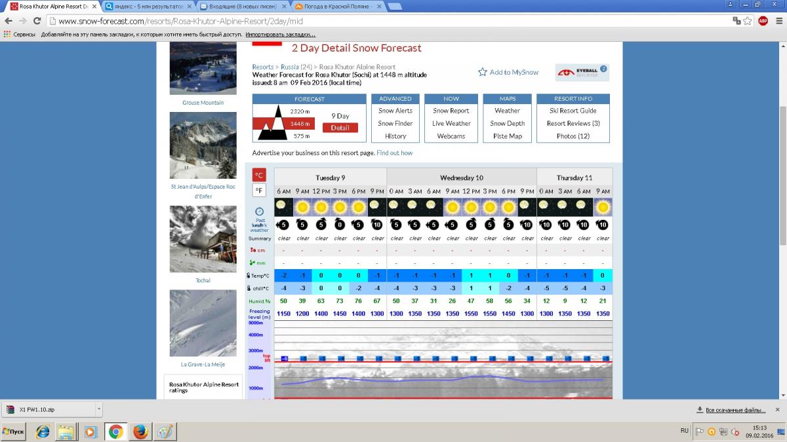Click the moon icon for Wednesday 0 AM

coord(396,208)
